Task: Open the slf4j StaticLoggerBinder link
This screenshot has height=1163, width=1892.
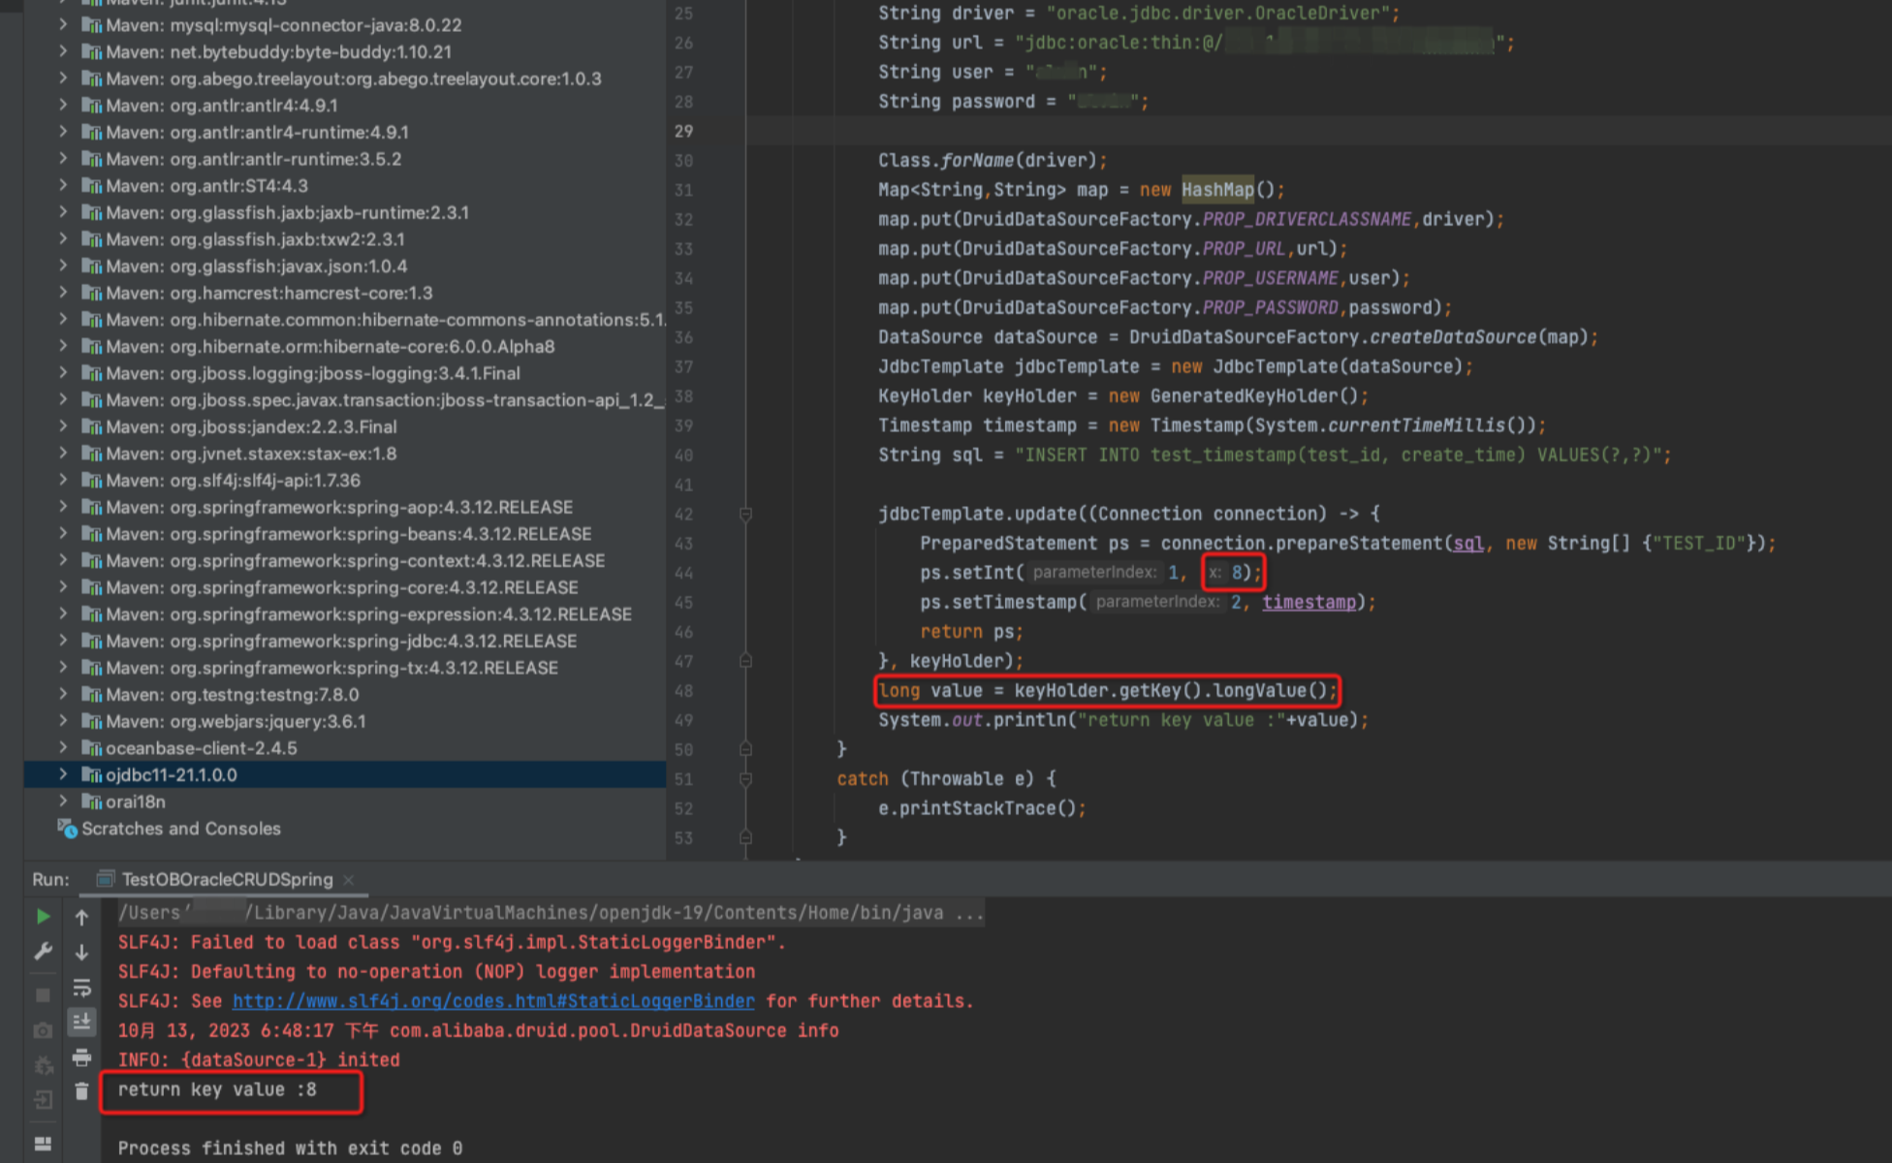Action: 495,1000
